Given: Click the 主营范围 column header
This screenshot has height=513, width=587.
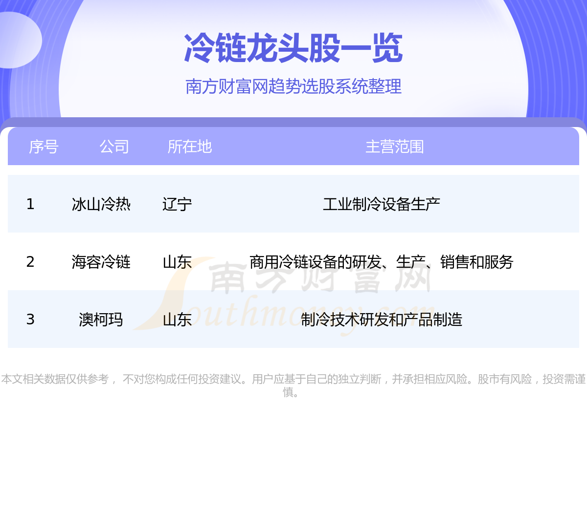Looking at the screenshot, I should [395, 147].
